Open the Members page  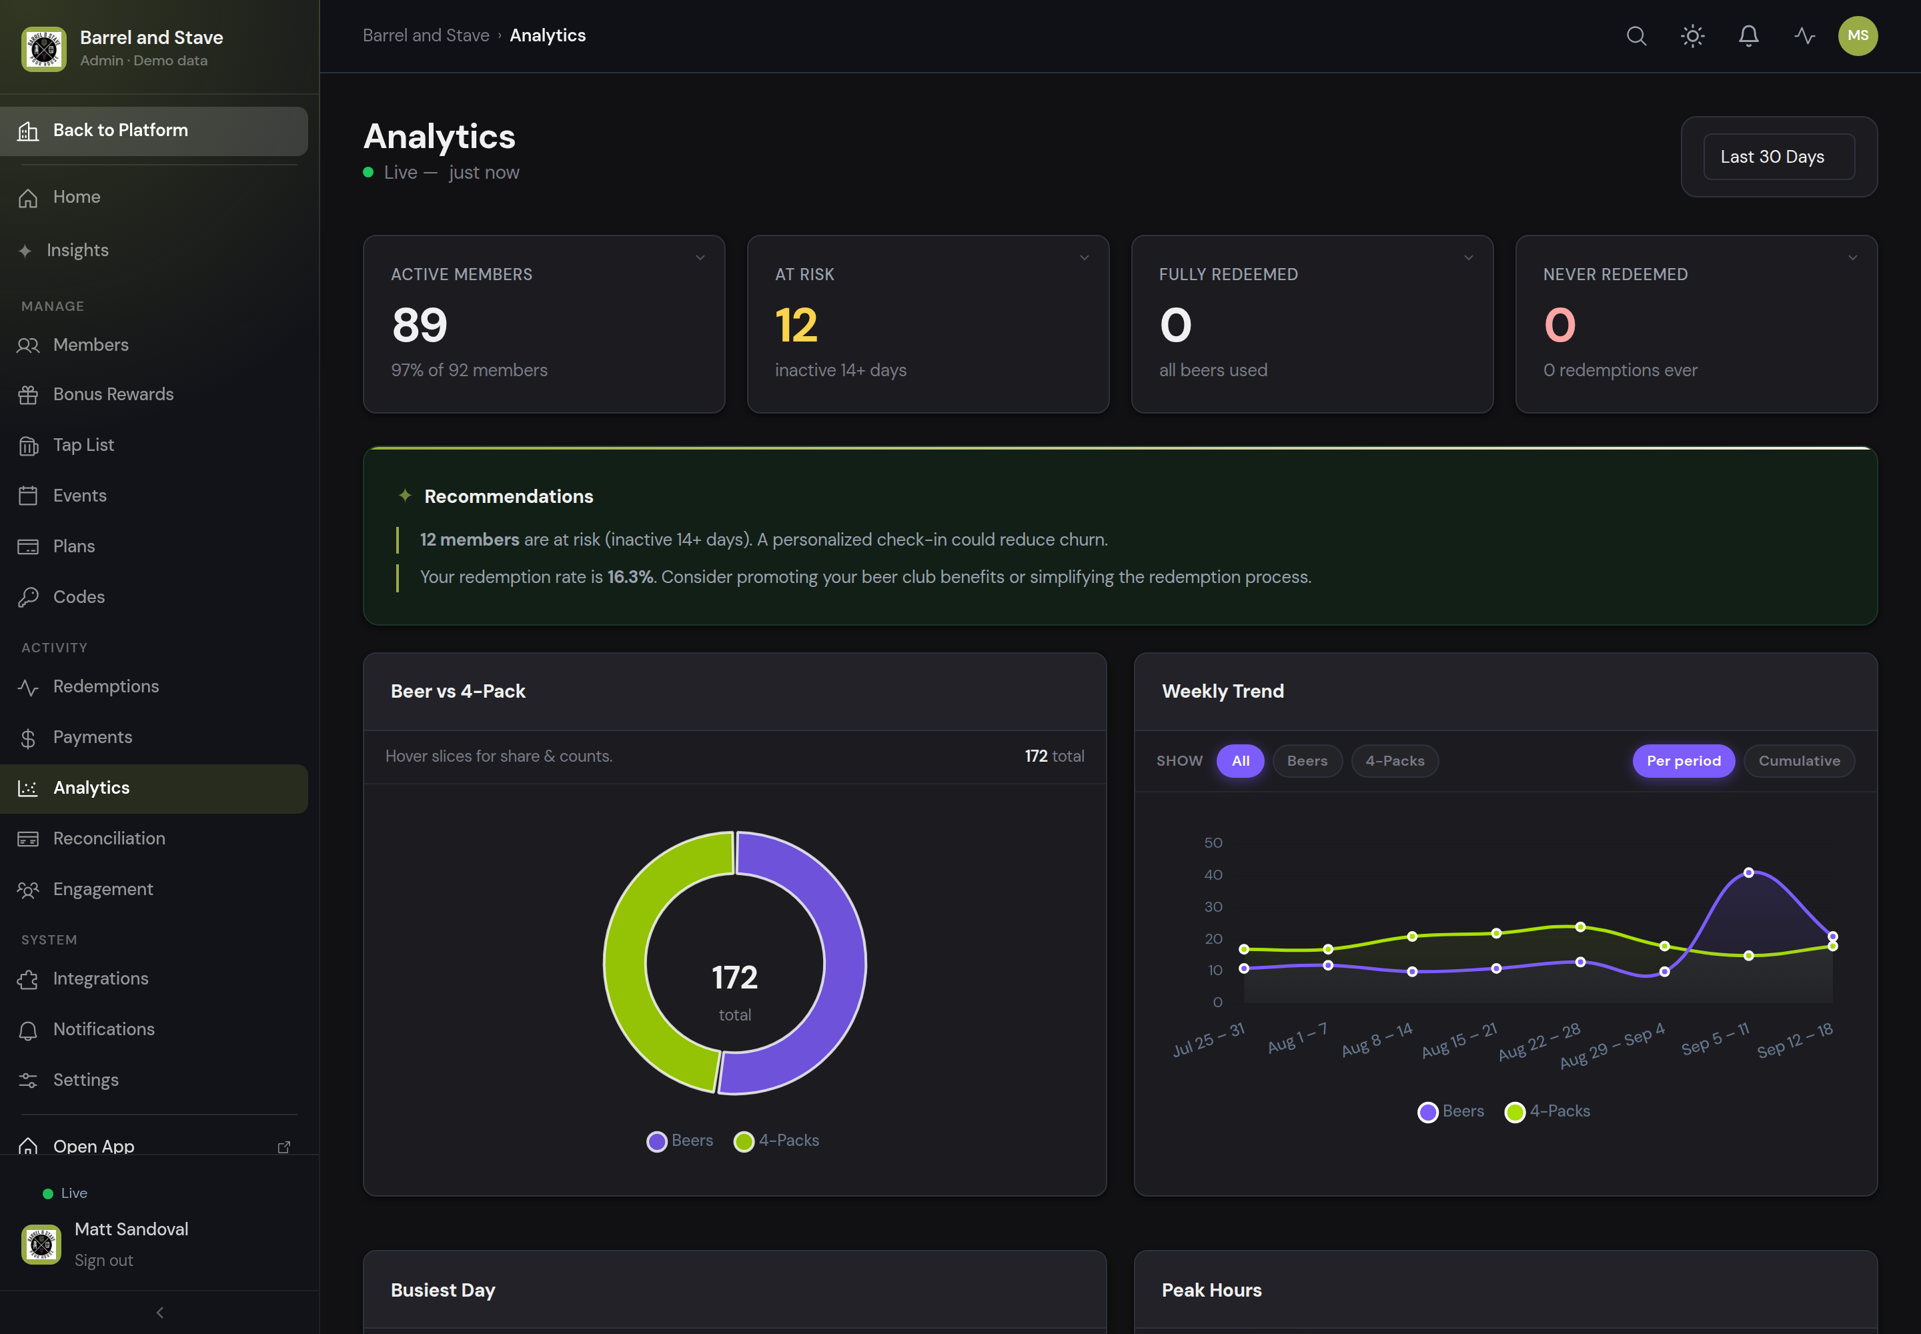155,346
